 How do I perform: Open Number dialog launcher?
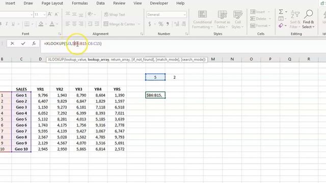pos(186,34)
